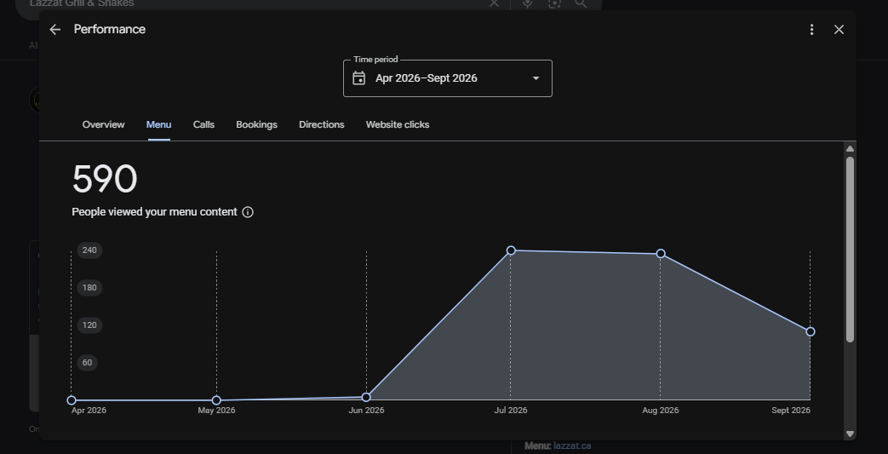Click the 120 y-axis label
The image size is (888, 454).
(89, 325)
